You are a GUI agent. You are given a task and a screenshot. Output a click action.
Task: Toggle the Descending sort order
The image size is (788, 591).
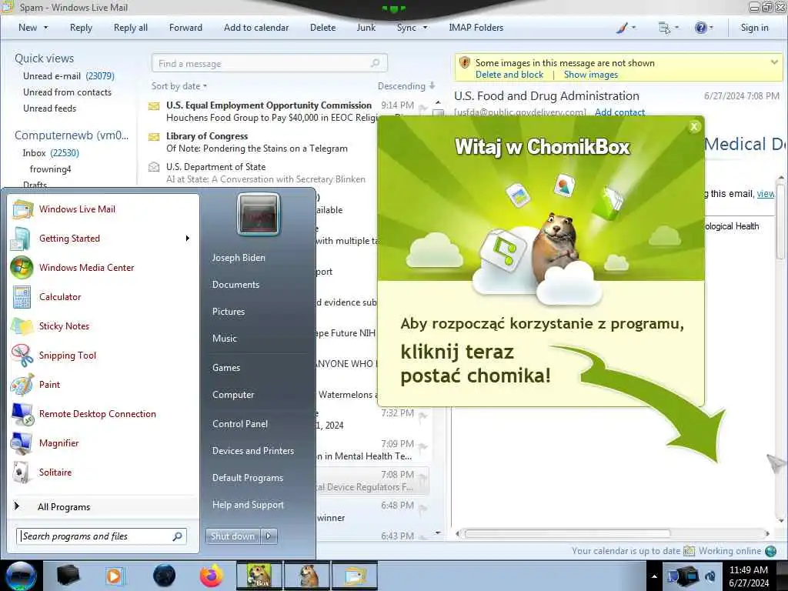pyautogui.click(x=406, y=86)
